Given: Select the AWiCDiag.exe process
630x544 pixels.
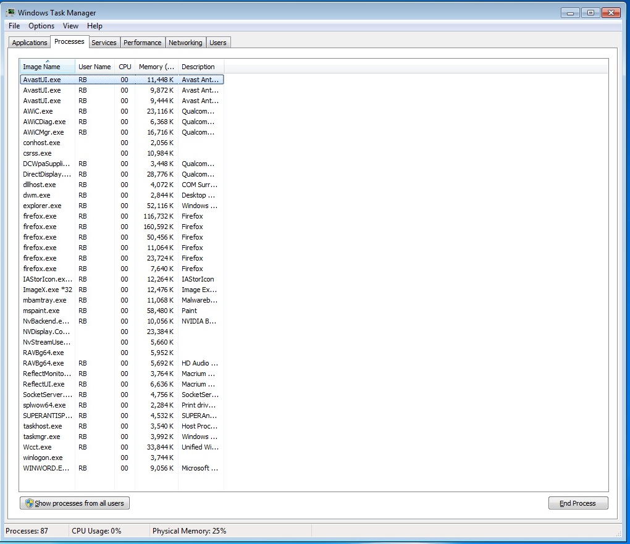Looking at the screenshot, I should coord(122,122).
